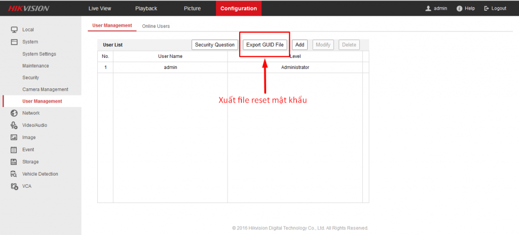Click the Security Question button
519x235 pixels.
tap(214, 45)
